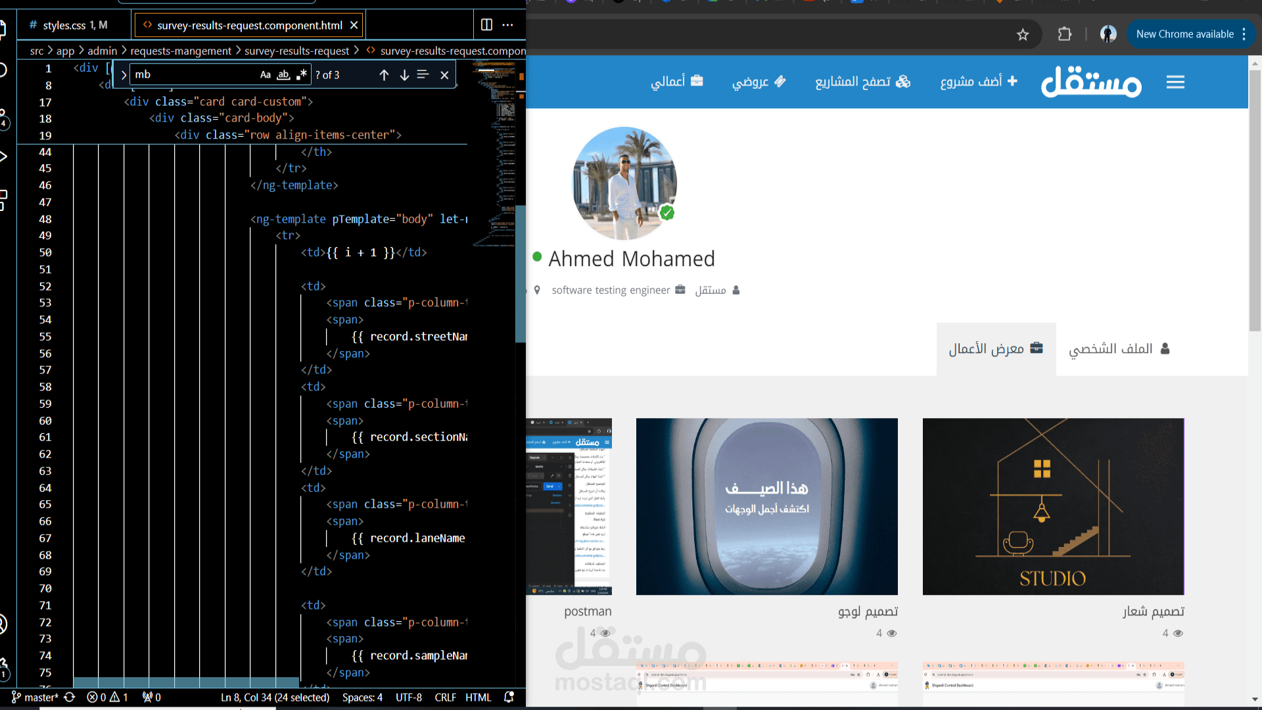
Task: Toggle Match Case in find widget
Action: point(265,75)
